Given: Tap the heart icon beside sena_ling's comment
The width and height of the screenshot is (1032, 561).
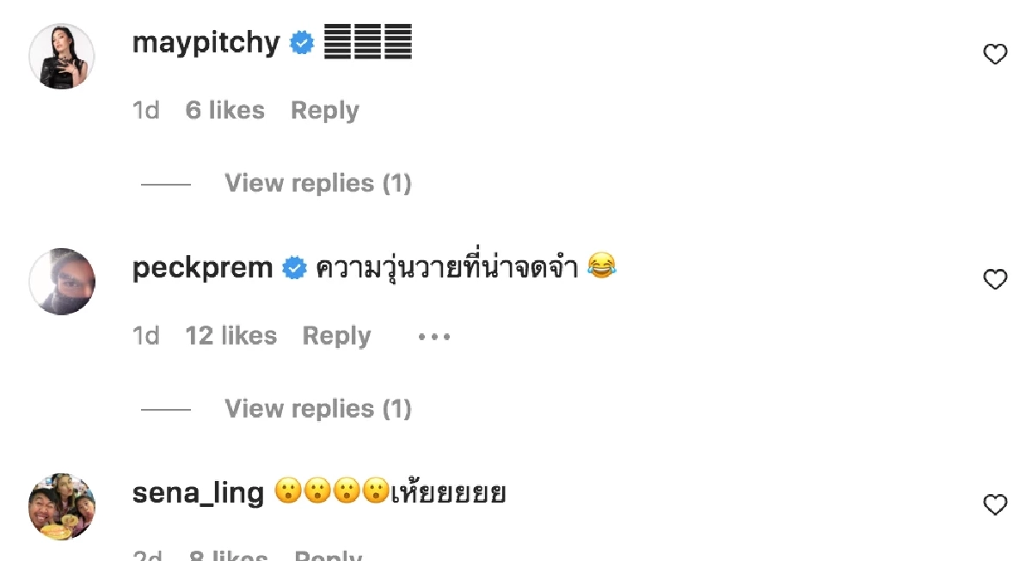Looking at the screenshot, I should tap(995, 506).
